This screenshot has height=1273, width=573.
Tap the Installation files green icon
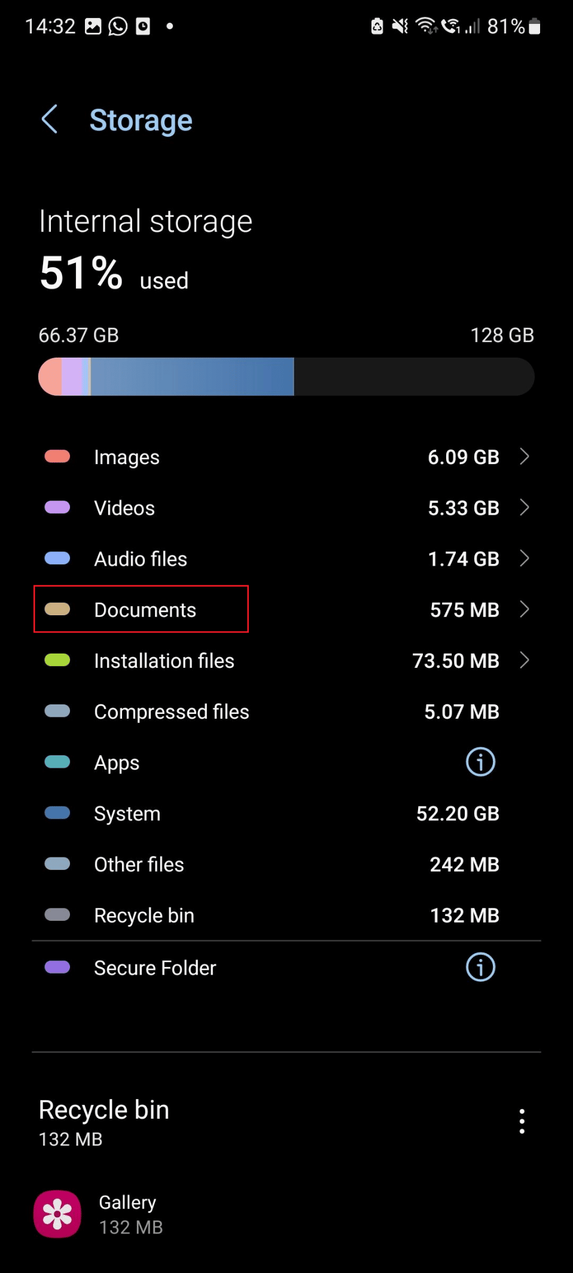(57, 660)
